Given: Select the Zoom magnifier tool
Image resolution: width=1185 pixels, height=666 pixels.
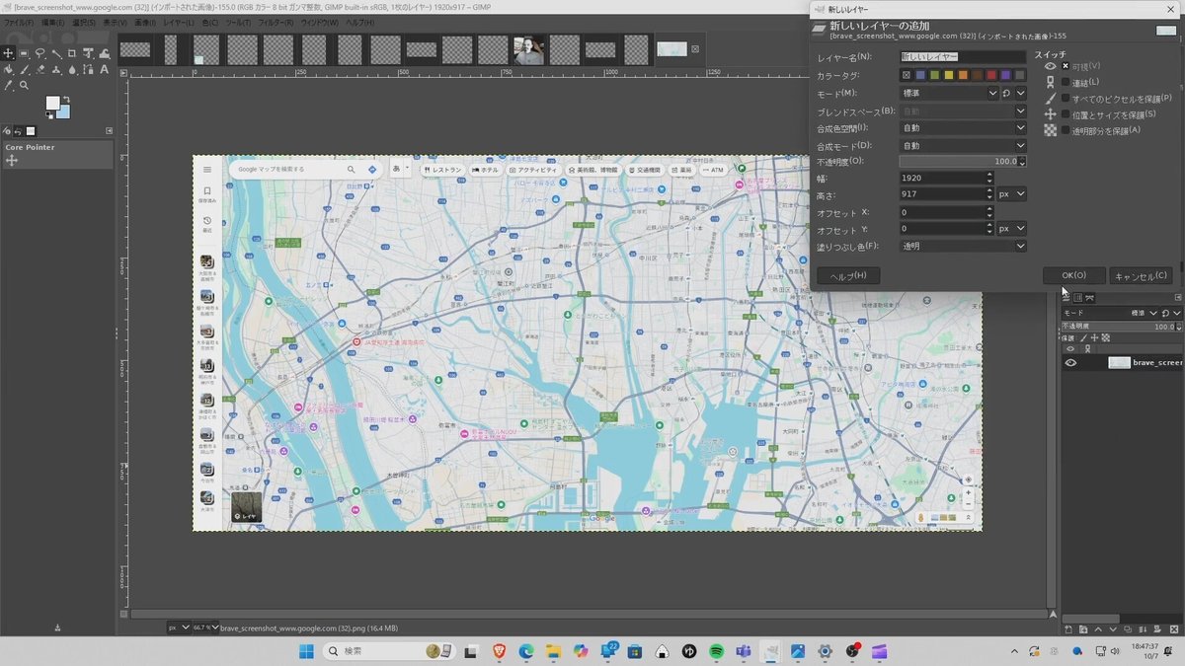Looking at the screenshot, I should (24, 86).
